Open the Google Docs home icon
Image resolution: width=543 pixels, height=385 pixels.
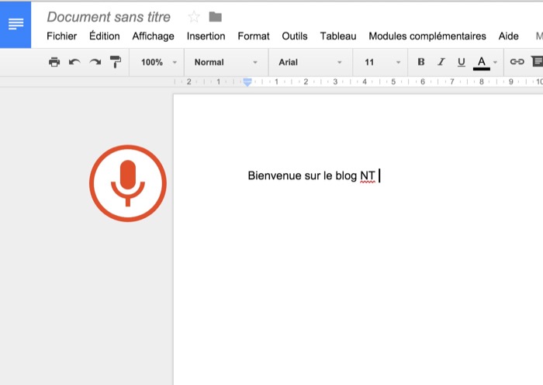click(x=16, y=24)
